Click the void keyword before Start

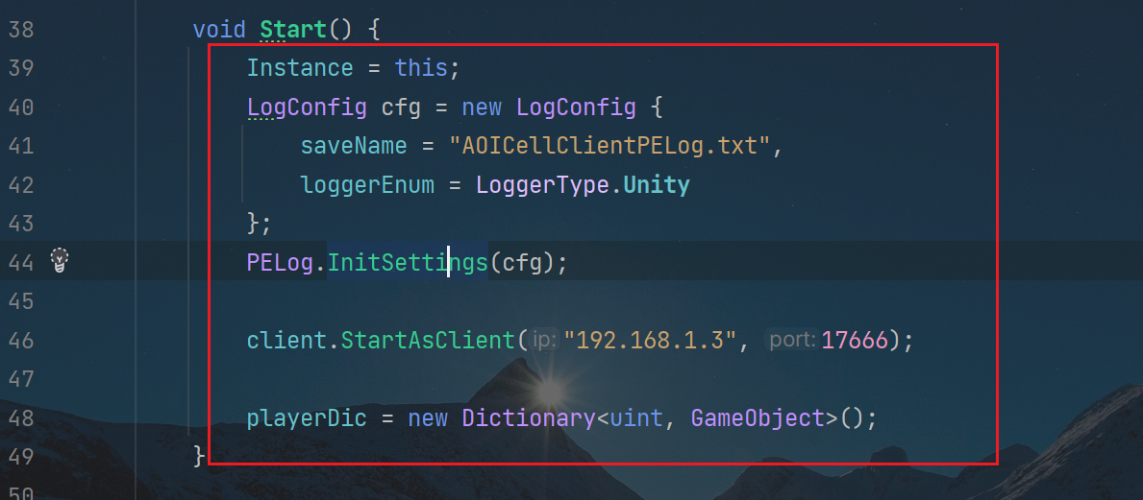219,30
